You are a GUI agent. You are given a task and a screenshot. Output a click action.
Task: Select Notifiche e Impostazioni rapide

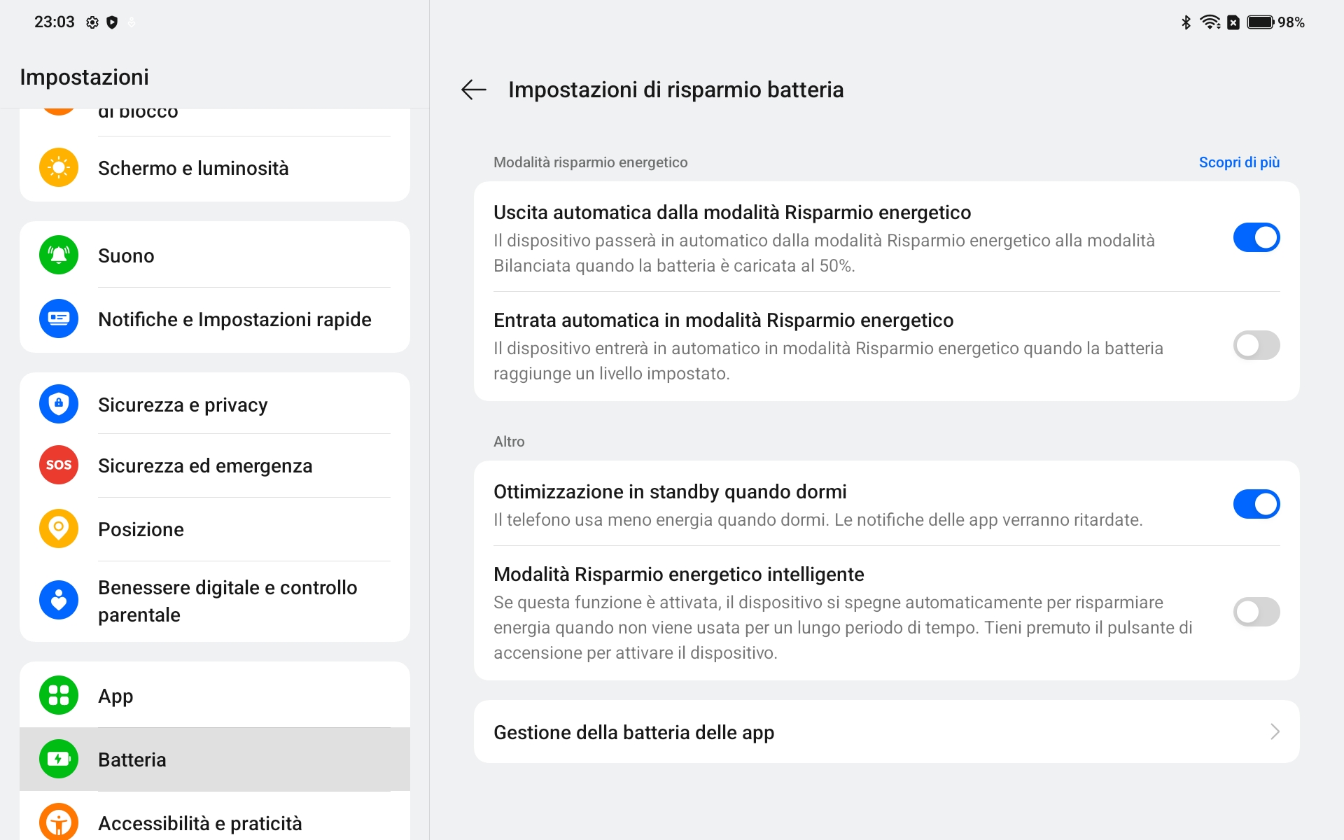215,319
